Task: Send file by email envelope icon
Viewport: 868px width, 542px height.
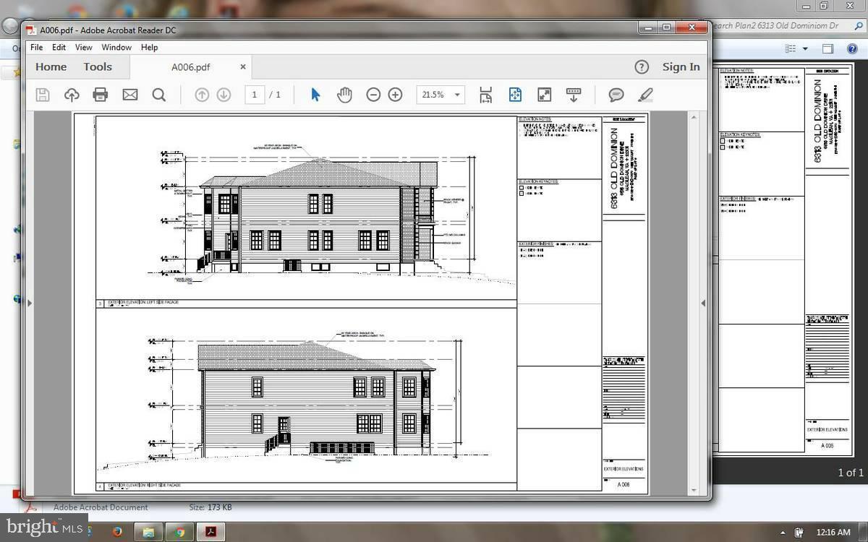Action: pos(130,95)
